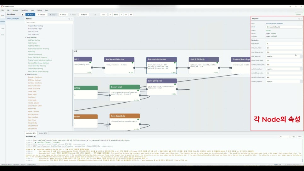Open the File menu
The height and width of the screenshot is (171, 304).
(3, 10)
